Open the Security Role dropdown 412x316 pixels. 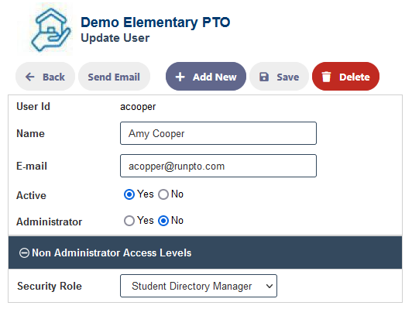(198, 286)
